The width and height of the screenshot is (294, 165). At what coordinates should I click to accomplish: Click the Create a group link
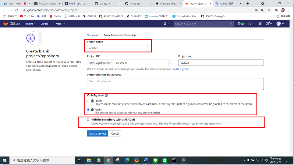click(180, 69)
